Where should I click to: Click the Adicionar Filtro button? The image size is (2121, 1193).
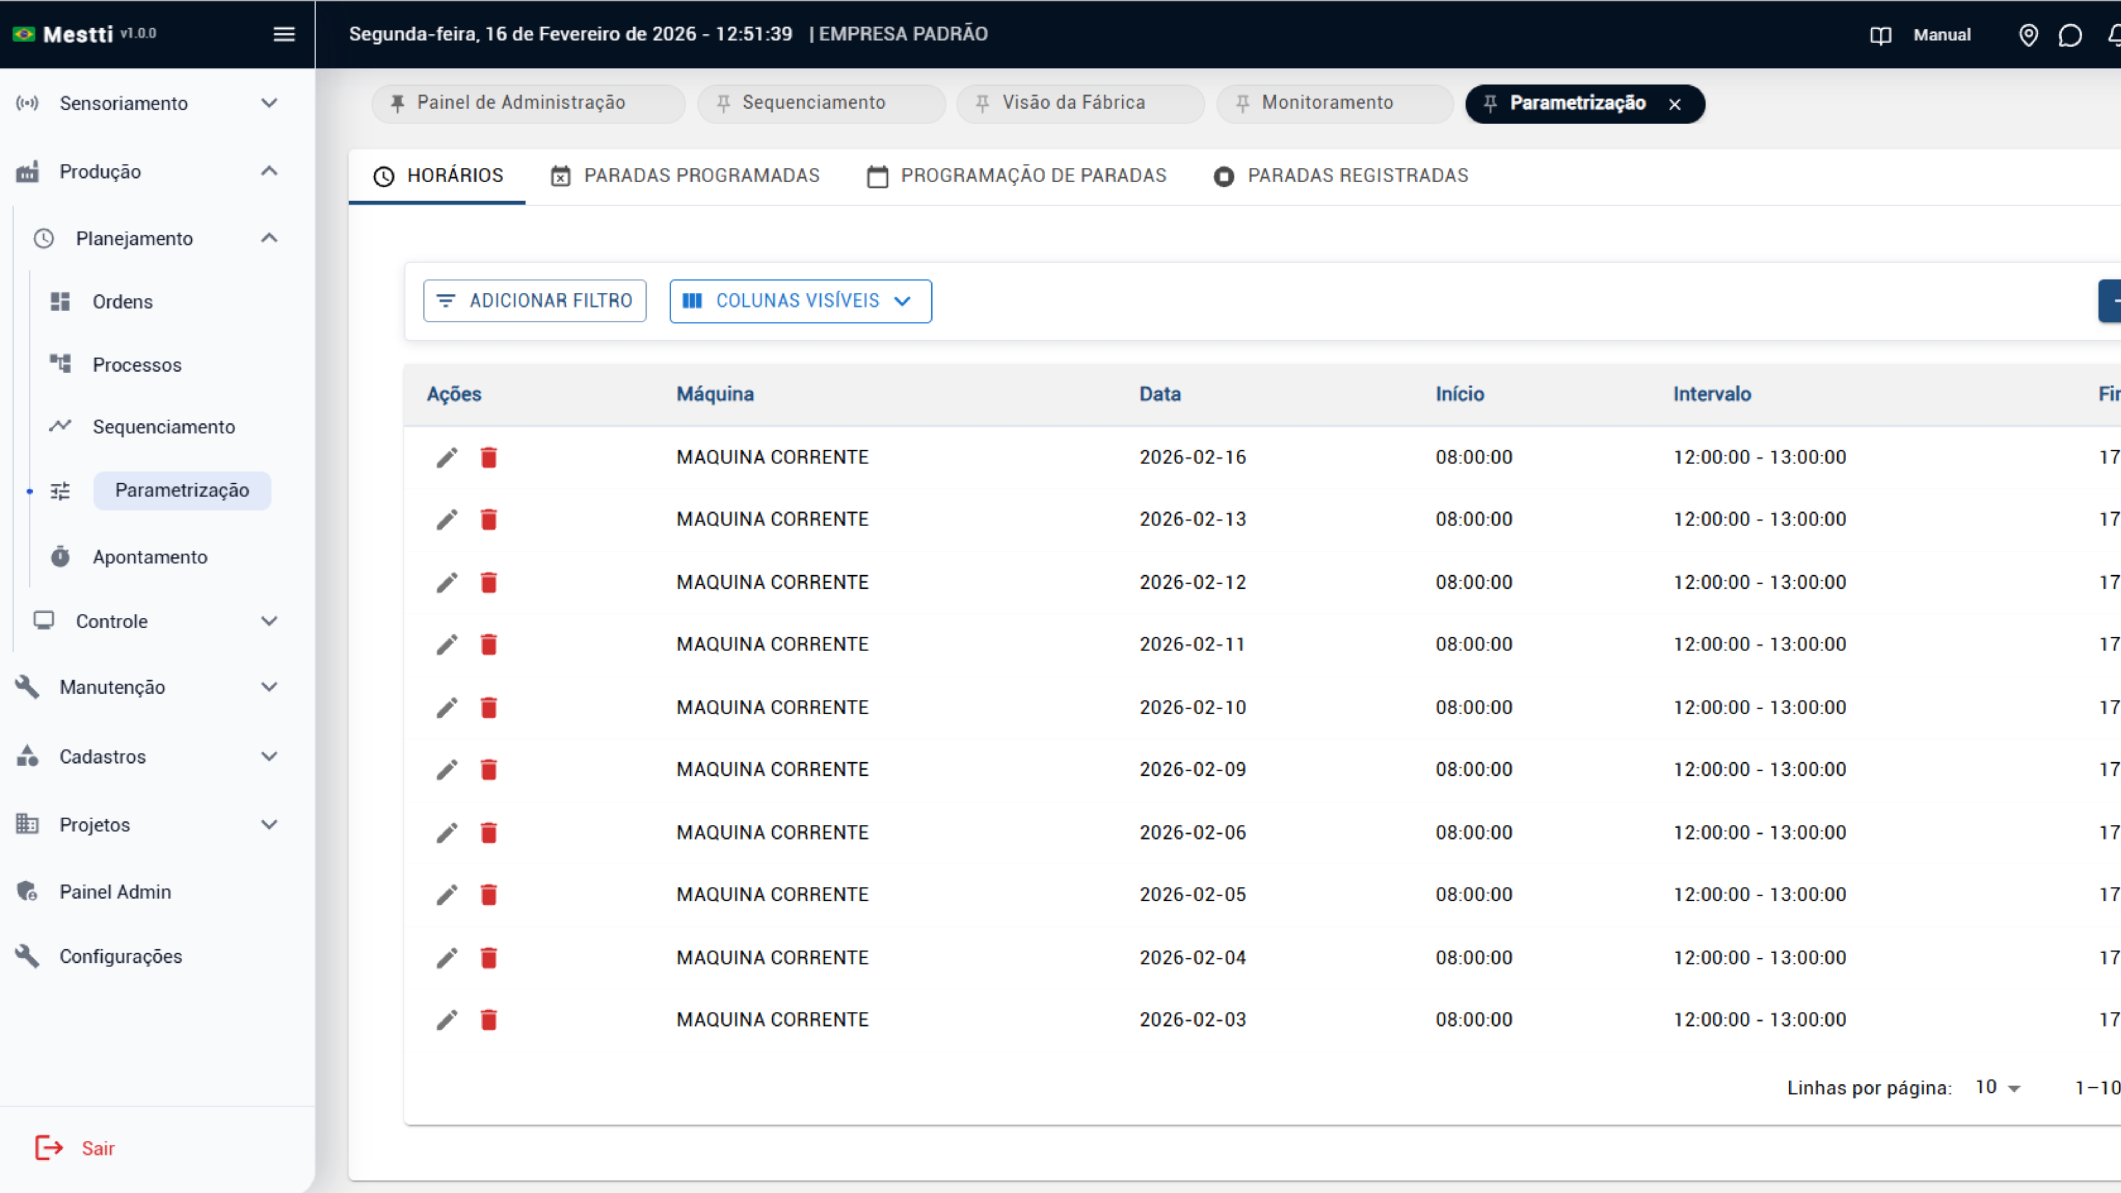[x=534, y=301]
